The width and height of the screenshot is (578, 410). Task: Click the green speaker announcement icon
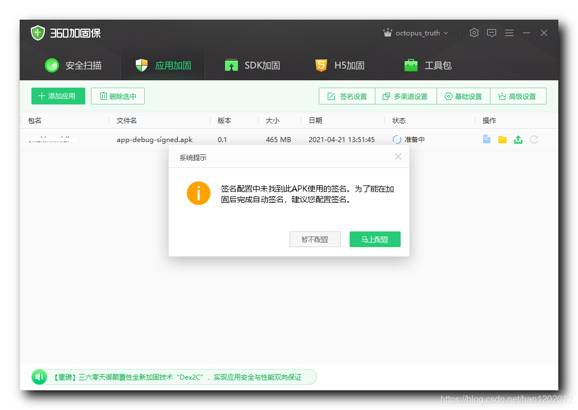(x=39, y=377)
